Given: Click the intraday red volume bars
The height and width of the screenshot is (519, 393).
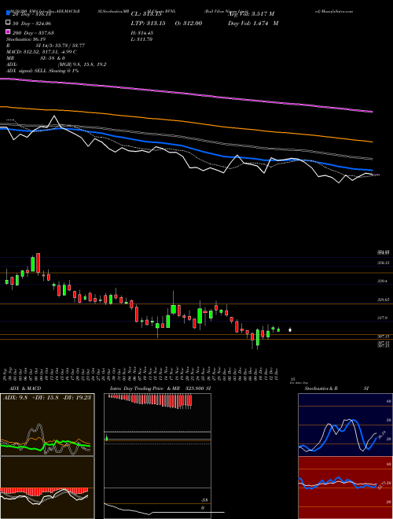Looking at the screenshot, I should (150, 401).
